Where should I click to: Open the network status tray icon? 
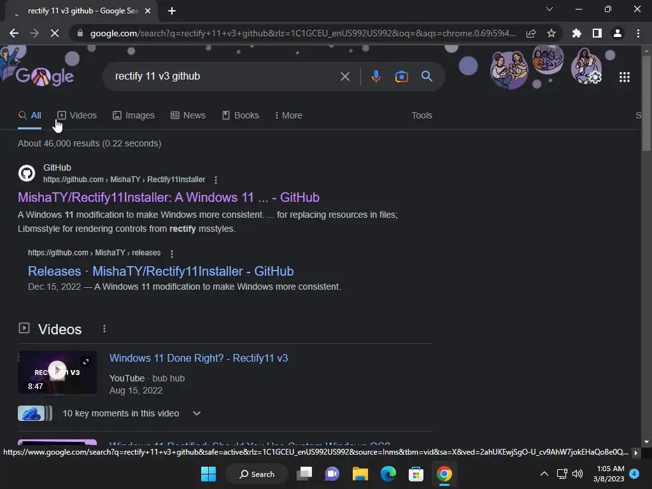click(562, 474)
